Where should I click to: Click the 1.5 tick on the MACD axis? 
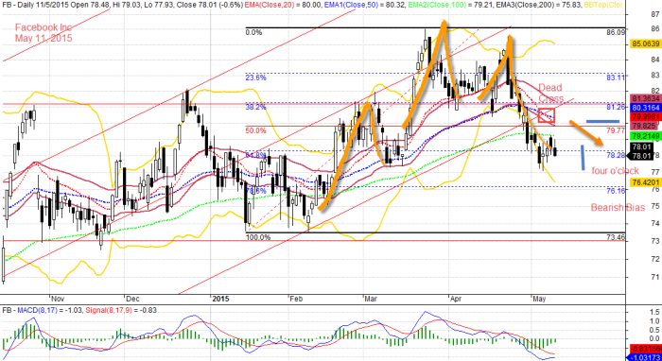click(x=654, y=312)
